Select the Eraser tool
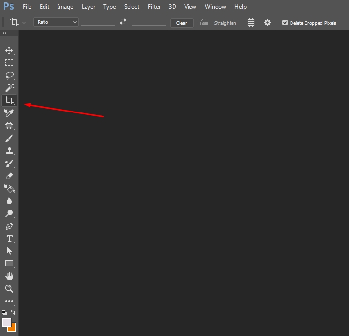 click(x=9, y=176)
